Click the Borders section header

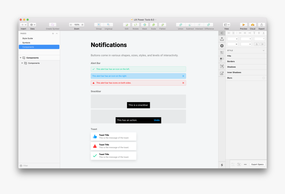[246, 61]
